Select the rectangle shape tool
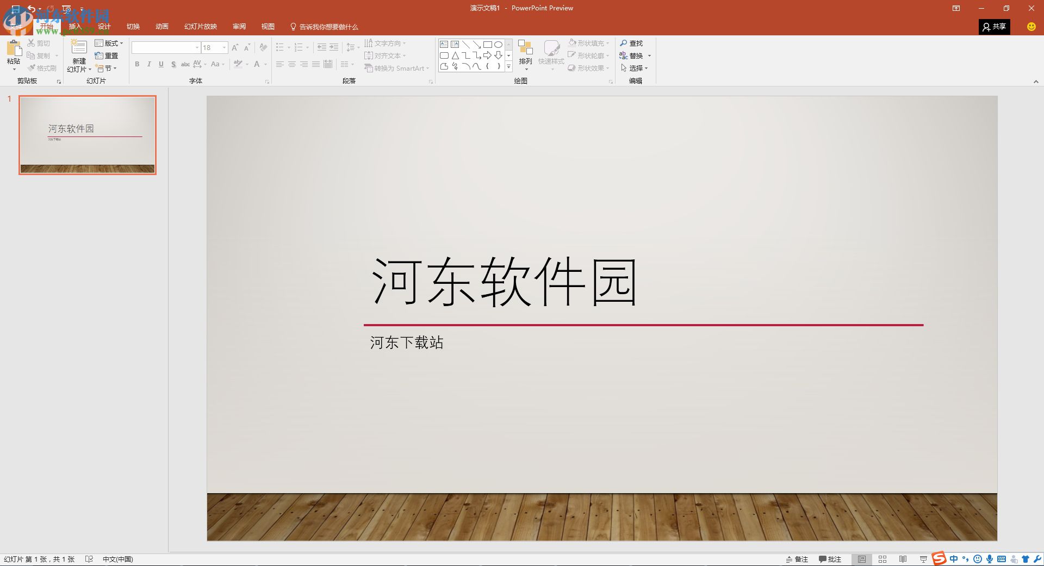1044x566 pixels. (488, 44)
